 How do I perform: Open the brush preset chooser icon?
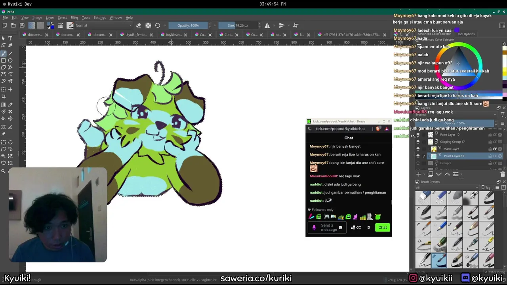point(70,25)
